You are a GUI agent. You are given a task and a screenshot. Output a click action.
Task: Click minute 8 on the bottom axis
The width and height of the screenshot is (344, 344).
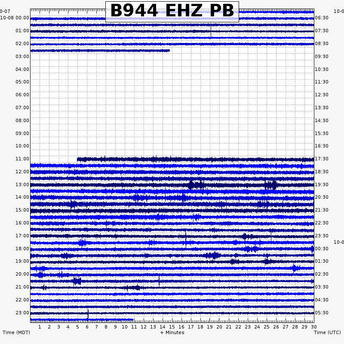[x=106, y=327]
